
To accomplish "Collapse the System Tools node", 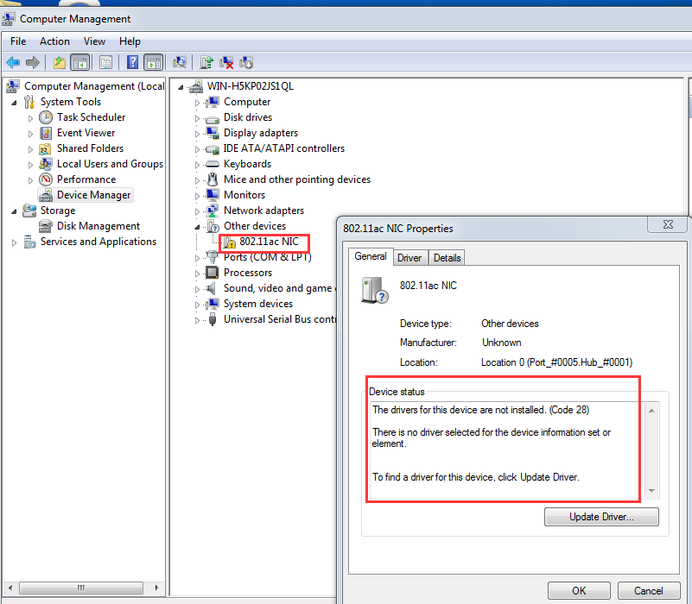I will pyautogui.click(x=14, y=103).
